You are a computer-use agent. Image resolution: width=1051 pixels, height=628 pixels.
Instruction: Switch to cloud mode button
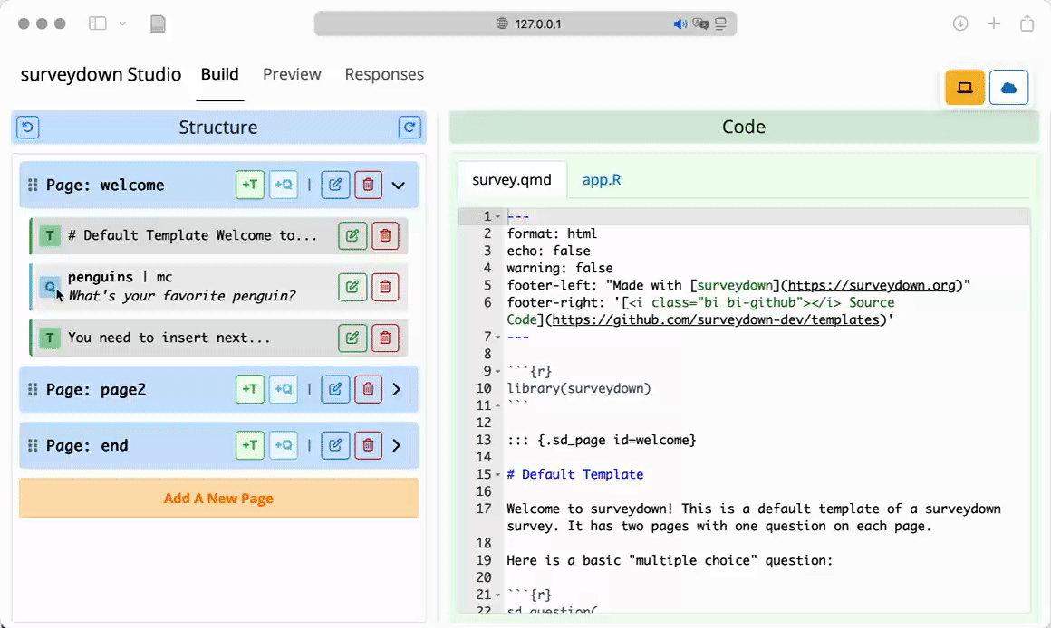tap(1008, 88)
